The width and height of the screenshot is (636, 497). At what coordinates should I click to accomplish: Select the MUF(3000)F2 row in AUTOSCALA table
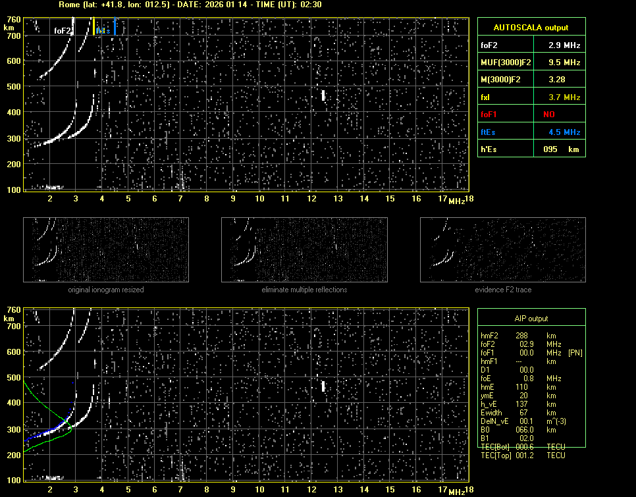[x=531, y=63]
